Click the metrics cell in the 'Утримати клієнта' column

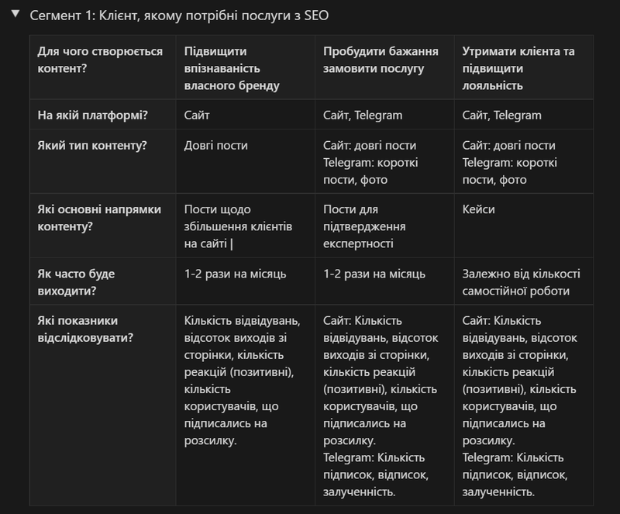coord(524,405)
